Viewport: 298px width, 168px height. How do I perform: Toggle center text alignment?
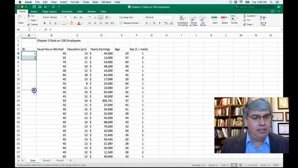tap(95, 23)
